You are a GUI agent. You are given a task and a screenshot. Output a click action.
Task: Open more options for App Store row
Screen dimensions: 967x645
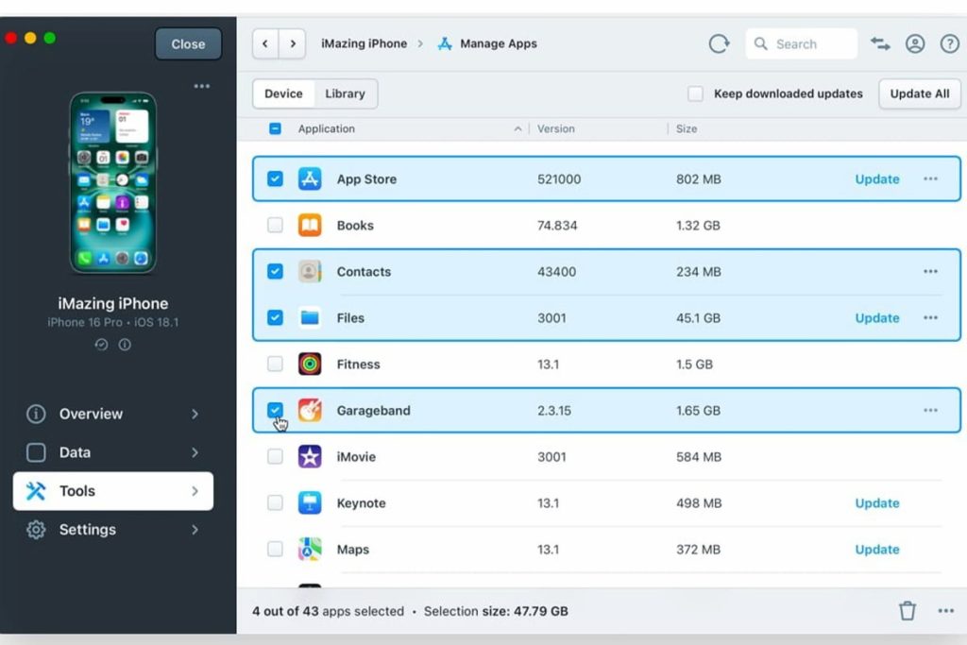(x=930, y=178)
